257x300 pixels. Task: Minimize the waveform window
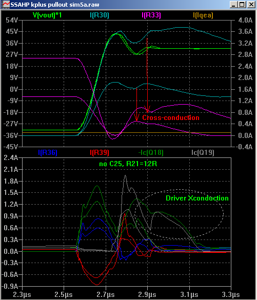(233, 5)
